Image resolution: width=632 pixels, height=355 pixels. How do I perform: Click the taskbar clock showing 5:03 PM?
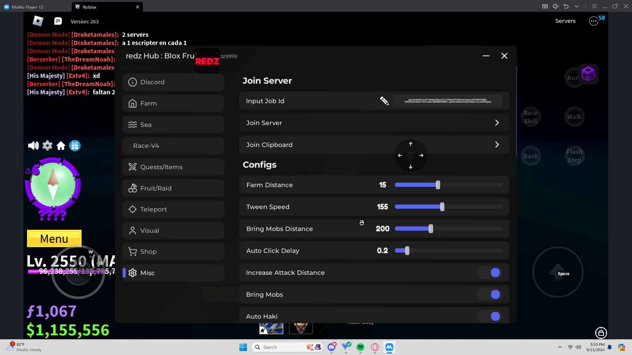595,347
